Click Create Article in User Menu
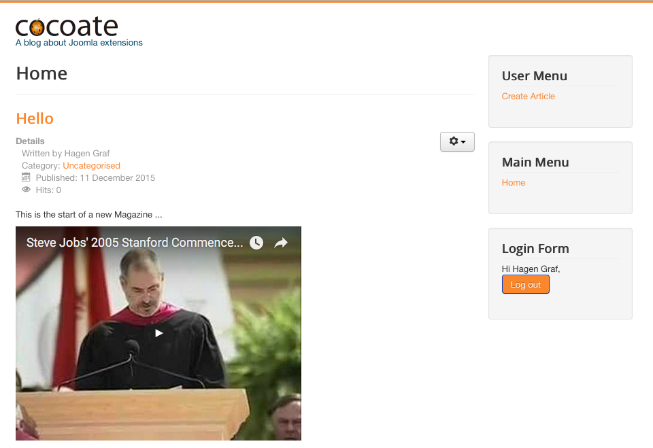 tap(528, 96)
